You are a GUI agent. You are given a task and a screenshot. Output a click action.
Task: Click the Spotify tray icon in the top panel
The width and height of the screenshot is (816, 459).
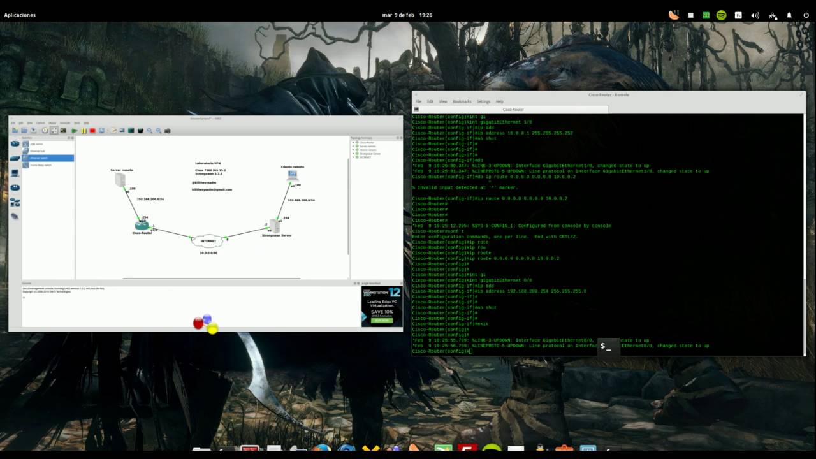721,15
